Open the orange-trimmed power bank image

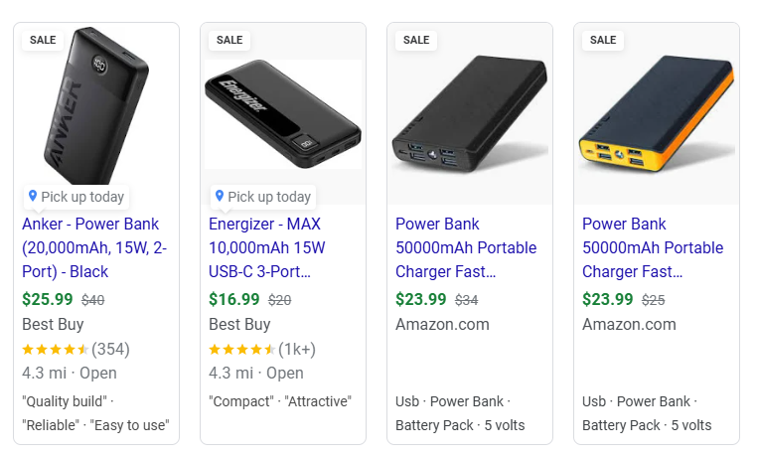coord(656,114)
